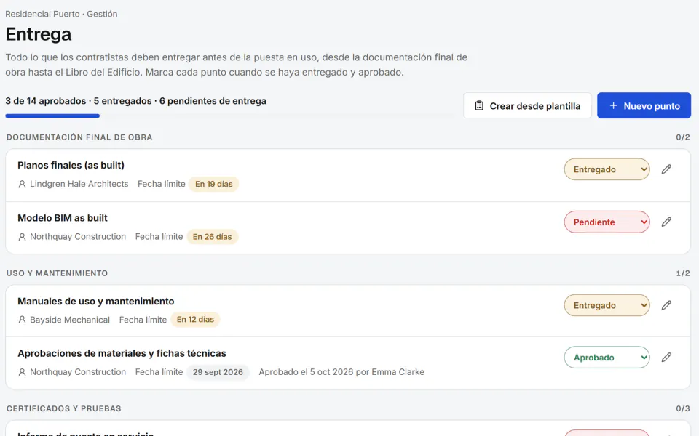This screenshot has width=699, height=436.
Task: Click 'Aprobado el 5 oct 2026 por Emma Clarke'
Action: (341, 372)
